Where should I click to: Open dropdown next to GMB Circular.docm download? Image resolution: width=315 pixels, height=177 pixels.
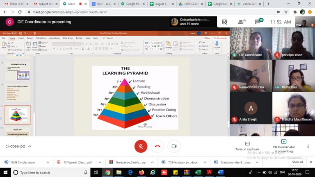pyautogui.click(x=48, y=162)
